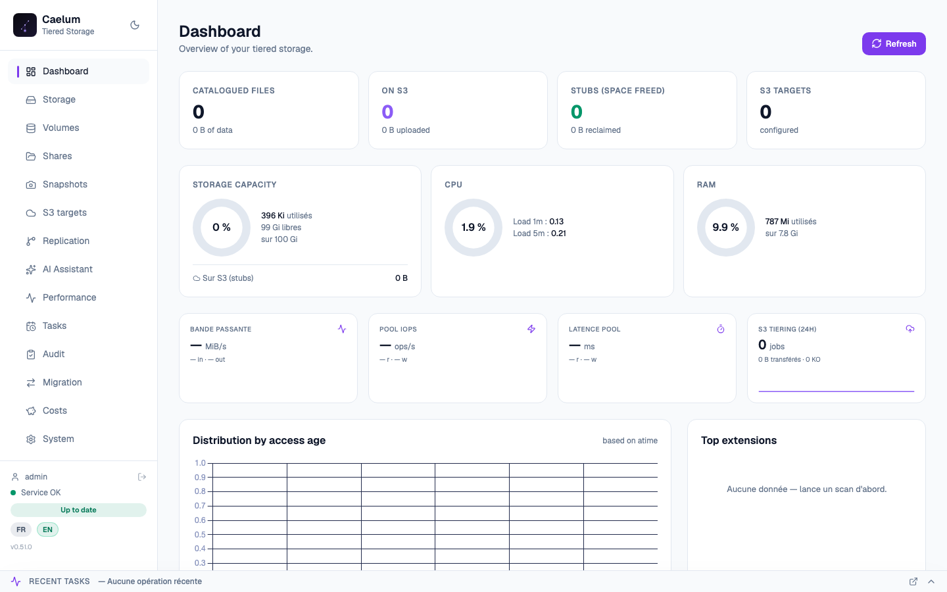This screenshot has height=592, width=947.
Task: Click the logout icon next to admin
Action: [x=142, y=477]
